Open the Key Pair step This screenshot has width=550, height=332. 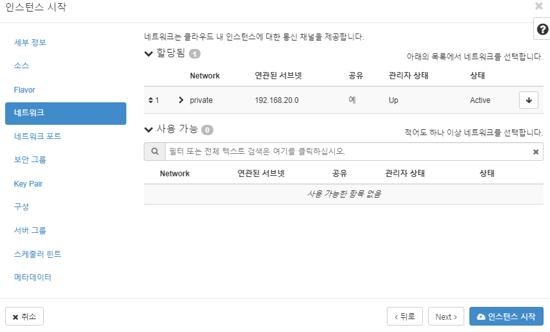click(x=28, y=183)
